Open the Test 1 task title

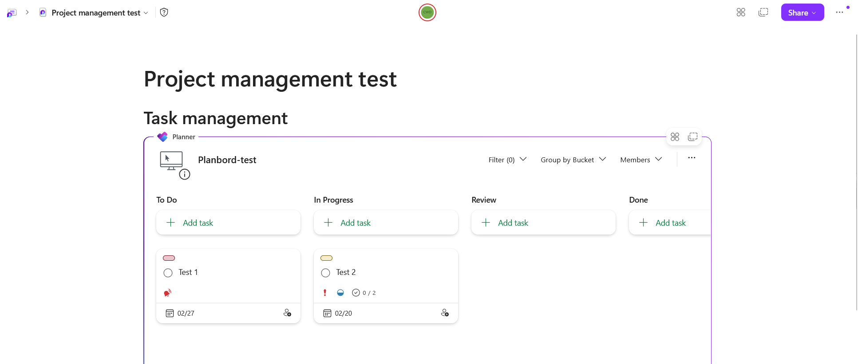coord(188,272)
